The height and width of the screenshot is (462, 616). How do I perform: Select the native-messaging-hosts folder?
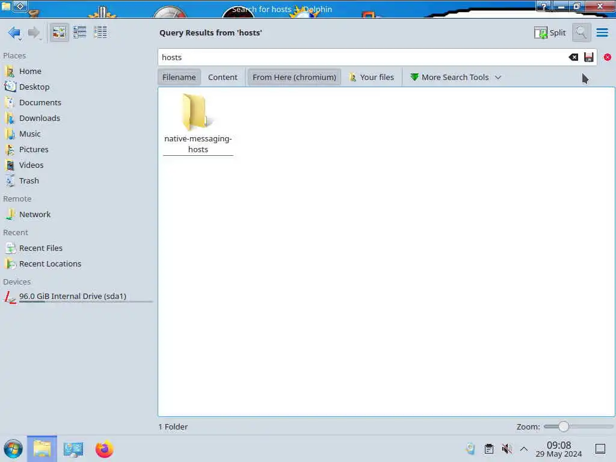[x=198, y=124]
